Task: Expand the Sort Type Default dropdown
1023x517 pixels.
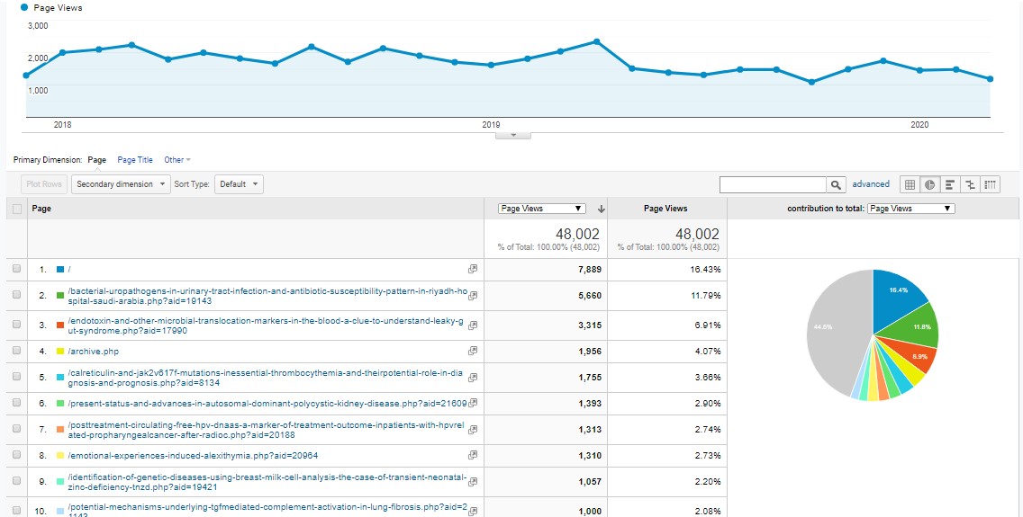Action: 240,184
